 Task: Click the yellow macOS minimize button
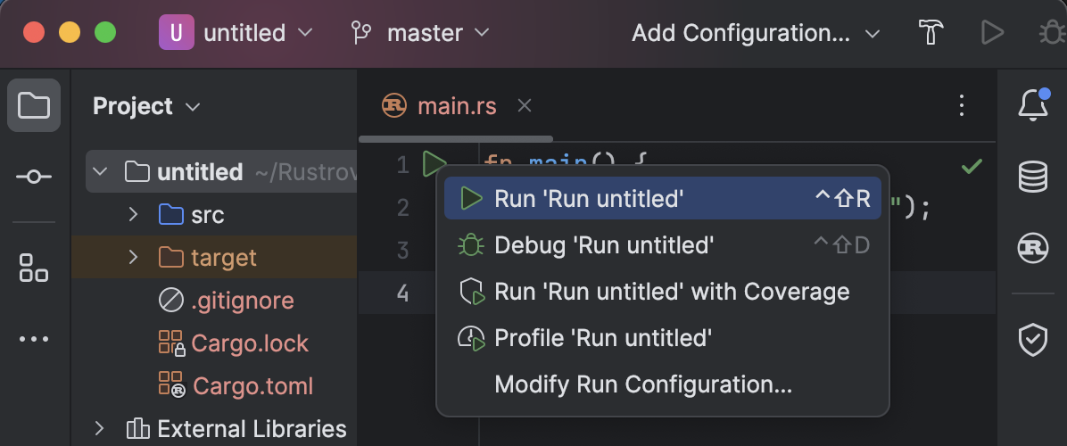(70, 33)
